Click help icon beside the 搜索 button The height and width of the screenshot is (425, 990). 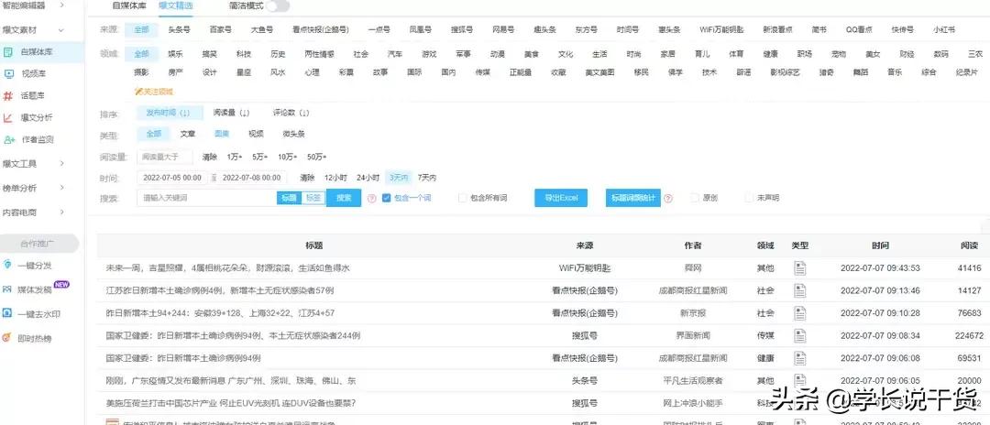(x=372, y=198)
